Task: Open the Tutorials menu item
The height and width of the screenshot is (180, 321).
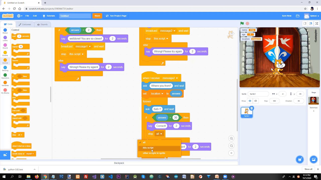Action: tap(49, 16)
